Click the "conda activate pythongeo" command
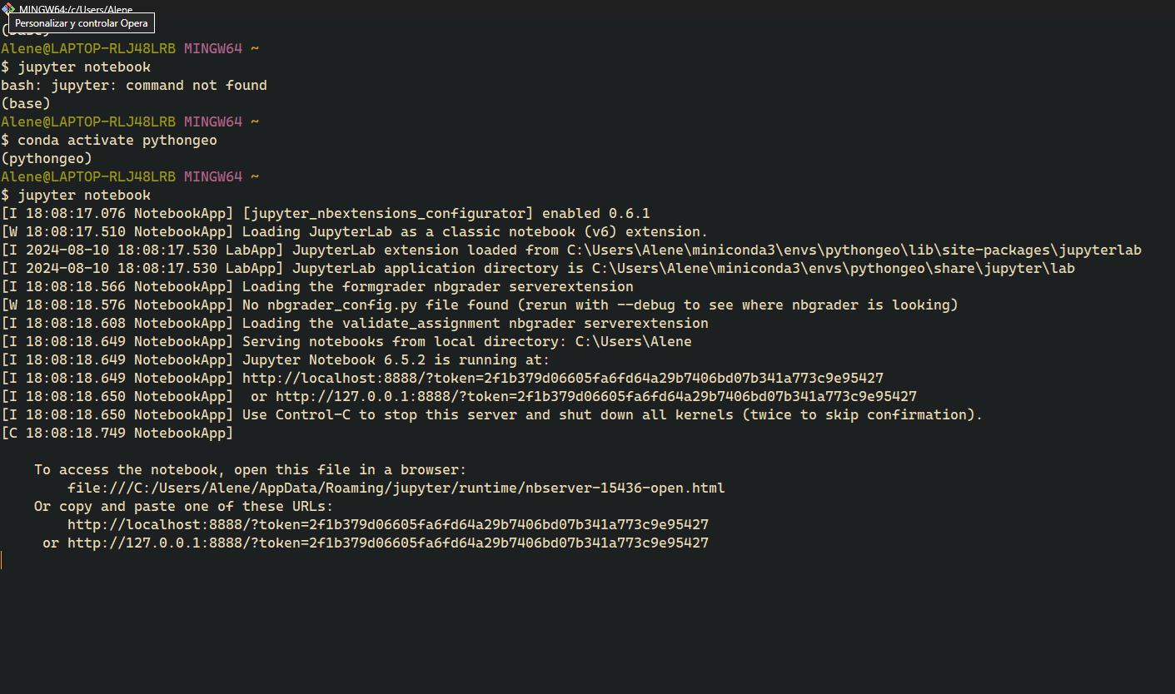 click(117, 140)
